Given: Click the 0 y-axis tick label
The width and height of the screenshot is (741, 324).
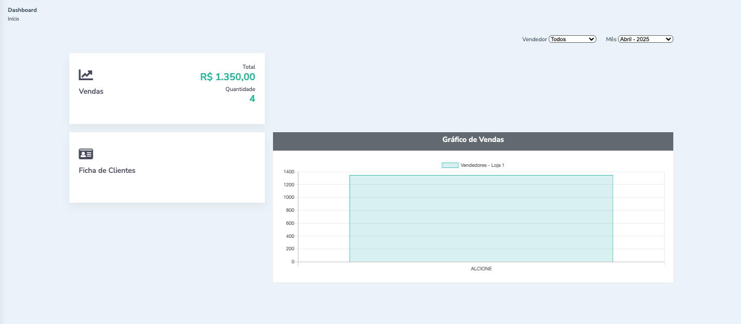Looking at the screenshot, I should tap(292, 262).
